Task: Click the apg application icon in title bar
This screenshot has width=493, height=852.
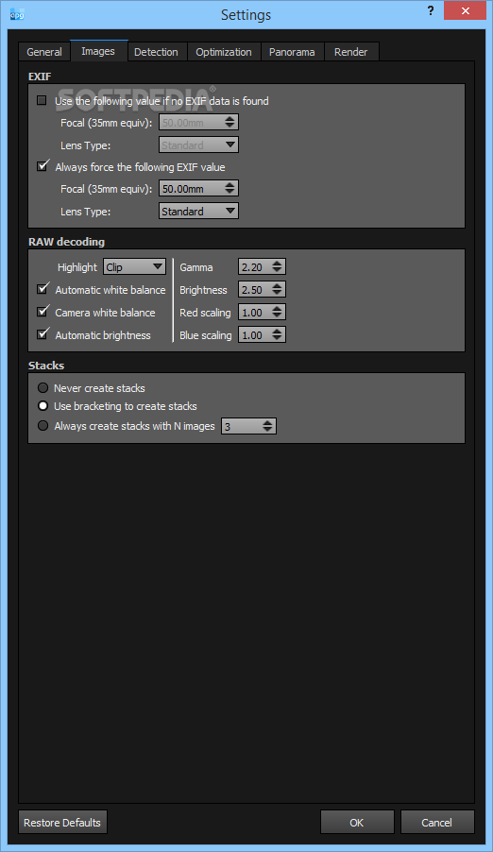Action: [17, 15]
